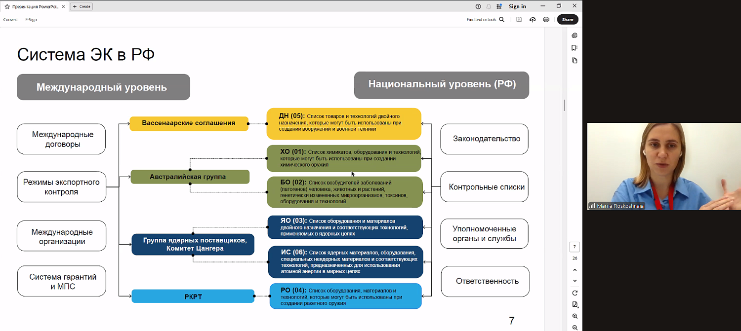Rotate the page with the rotate icon
Viewport: 741px width, 331px height.
click(575, 292)
